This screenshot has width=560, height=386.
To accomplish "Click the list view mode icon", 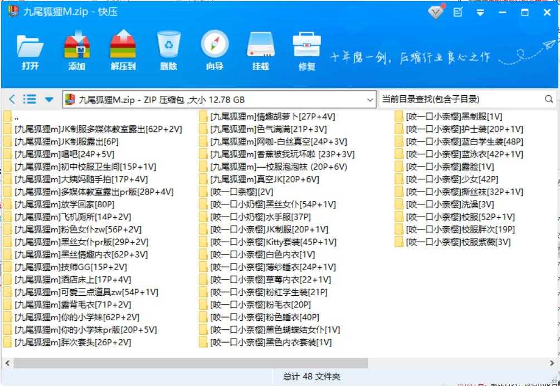I will click(30, 99).
